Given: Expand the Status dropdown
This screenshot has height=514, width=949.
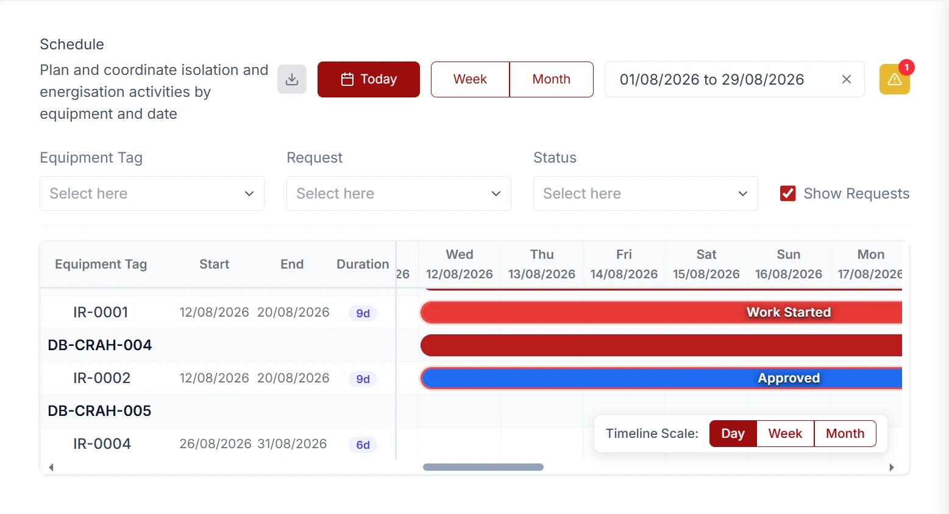Looking at the screenshot, I should [x=645, y=194].
